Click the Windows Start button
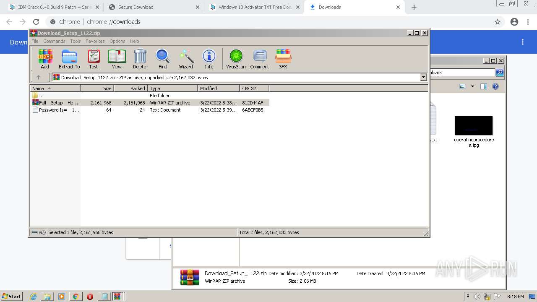This screenshot has height=302, width=537. point(11,296)
